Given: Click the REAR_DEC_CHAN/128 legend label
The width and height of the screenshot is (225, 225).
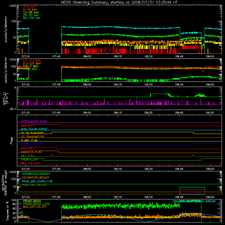Looking at the screenshot, I should [37, 181].
